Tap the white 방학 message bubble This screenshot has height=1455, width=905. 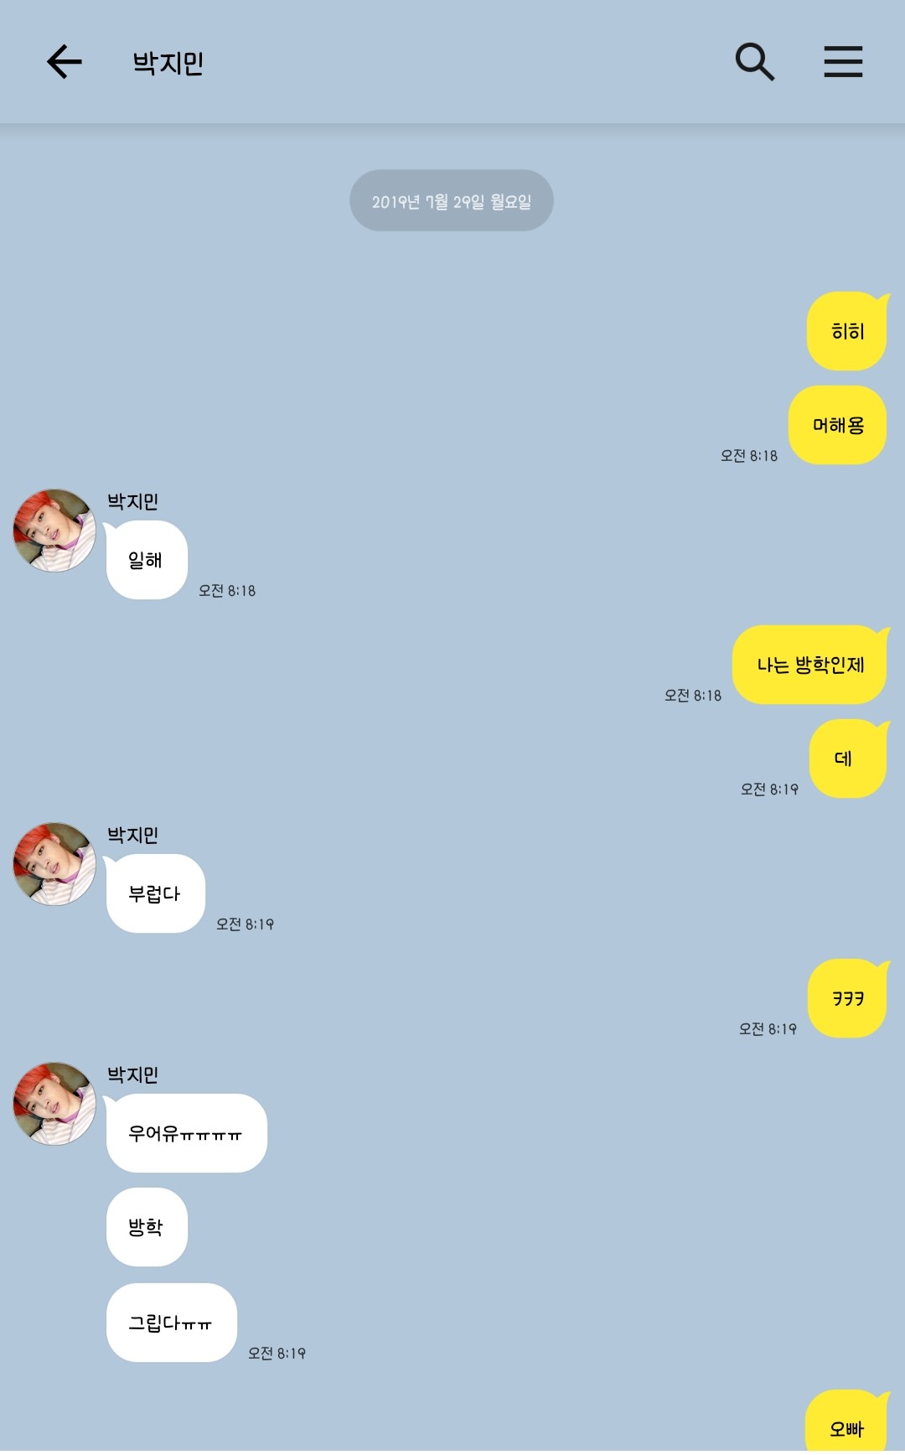pos(147,1227)
